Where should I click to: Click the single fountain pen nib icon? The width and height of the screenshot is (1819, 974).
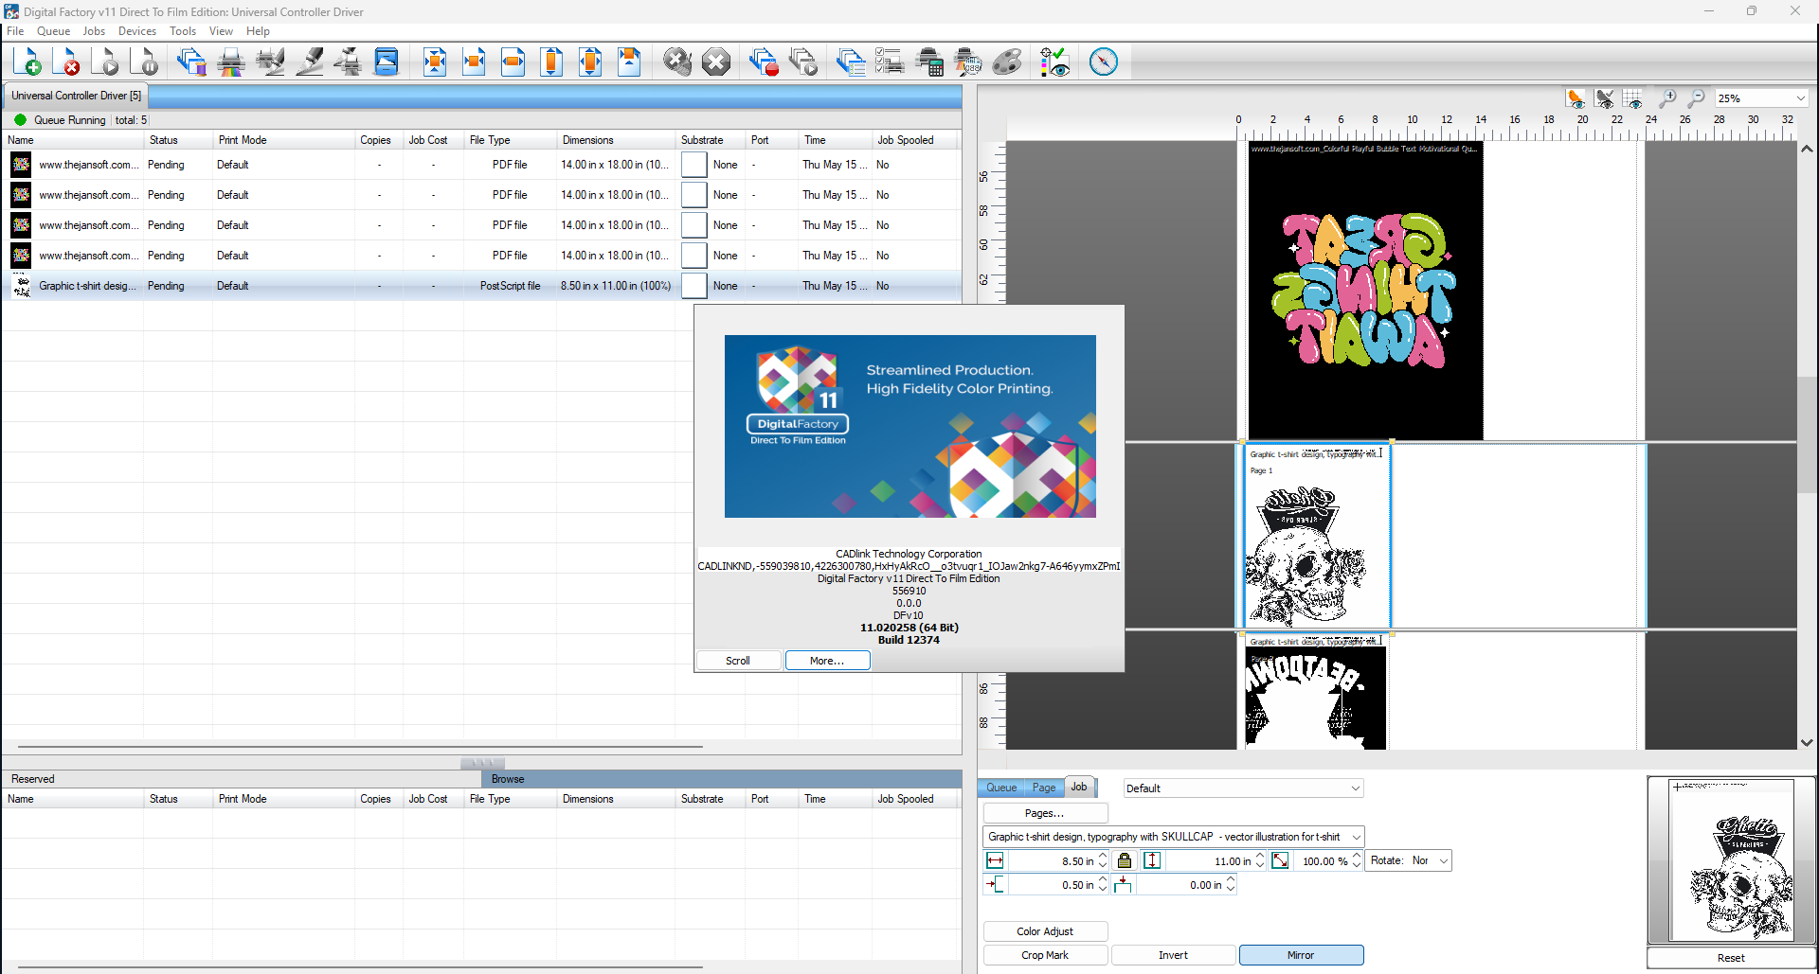309,62
